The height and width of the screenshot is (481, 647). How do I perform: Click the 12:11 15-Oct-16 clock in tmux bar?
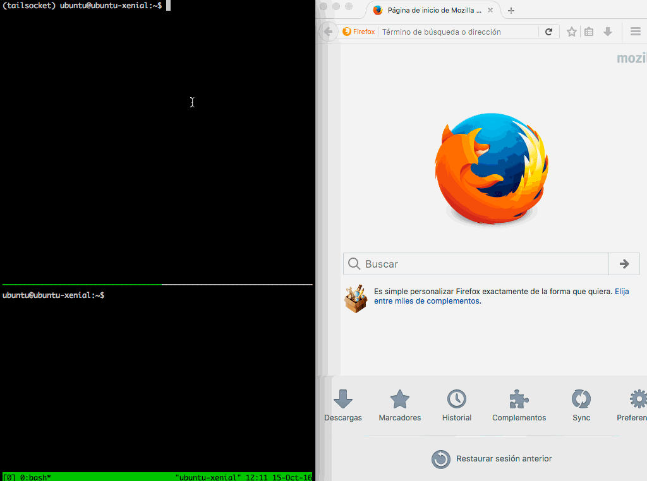(279, 477)
